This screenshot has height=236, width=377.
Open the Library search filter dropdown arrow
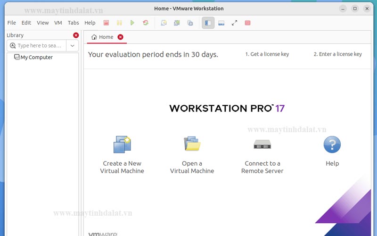pos(73,45)
